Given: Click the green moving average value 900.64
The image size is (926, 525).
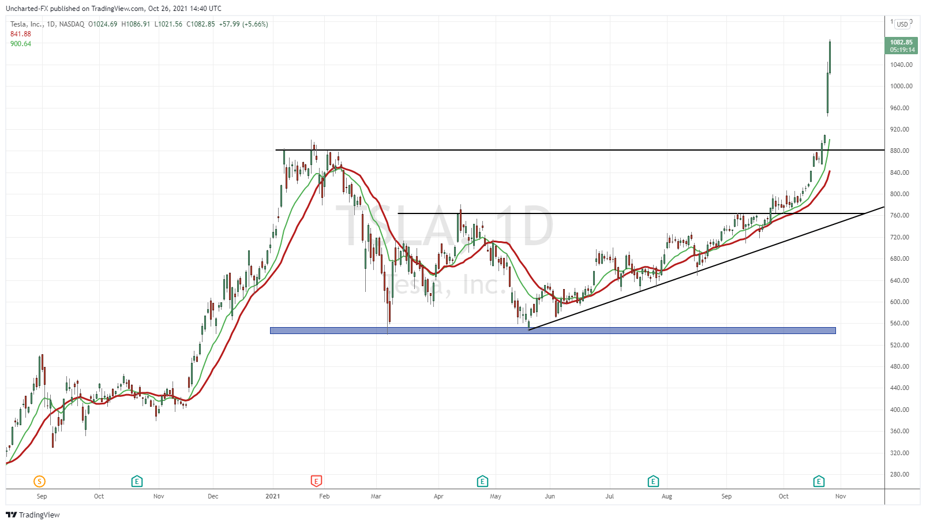Looking at the screenshot, I should point(21,44).
